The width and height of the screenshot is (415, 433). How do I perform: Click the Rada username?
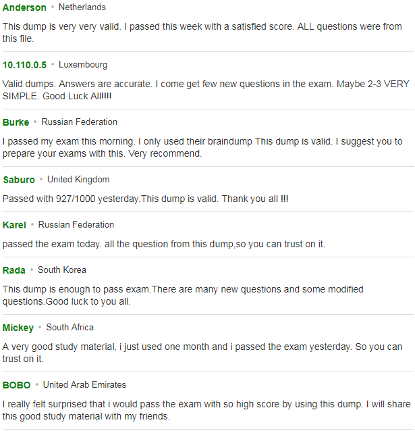(13, 270)
